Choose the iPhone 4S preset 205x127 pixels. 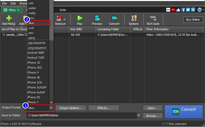click(x=38, y=78)
